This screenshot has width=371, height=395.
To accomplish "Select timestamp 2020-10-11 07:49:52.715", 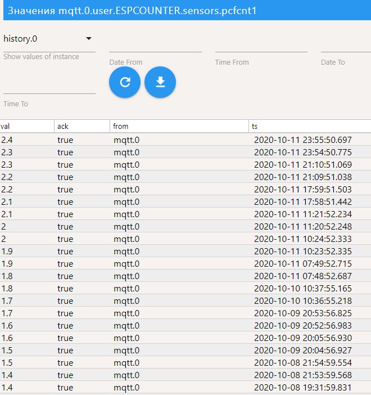I will [x=303, y=263].
